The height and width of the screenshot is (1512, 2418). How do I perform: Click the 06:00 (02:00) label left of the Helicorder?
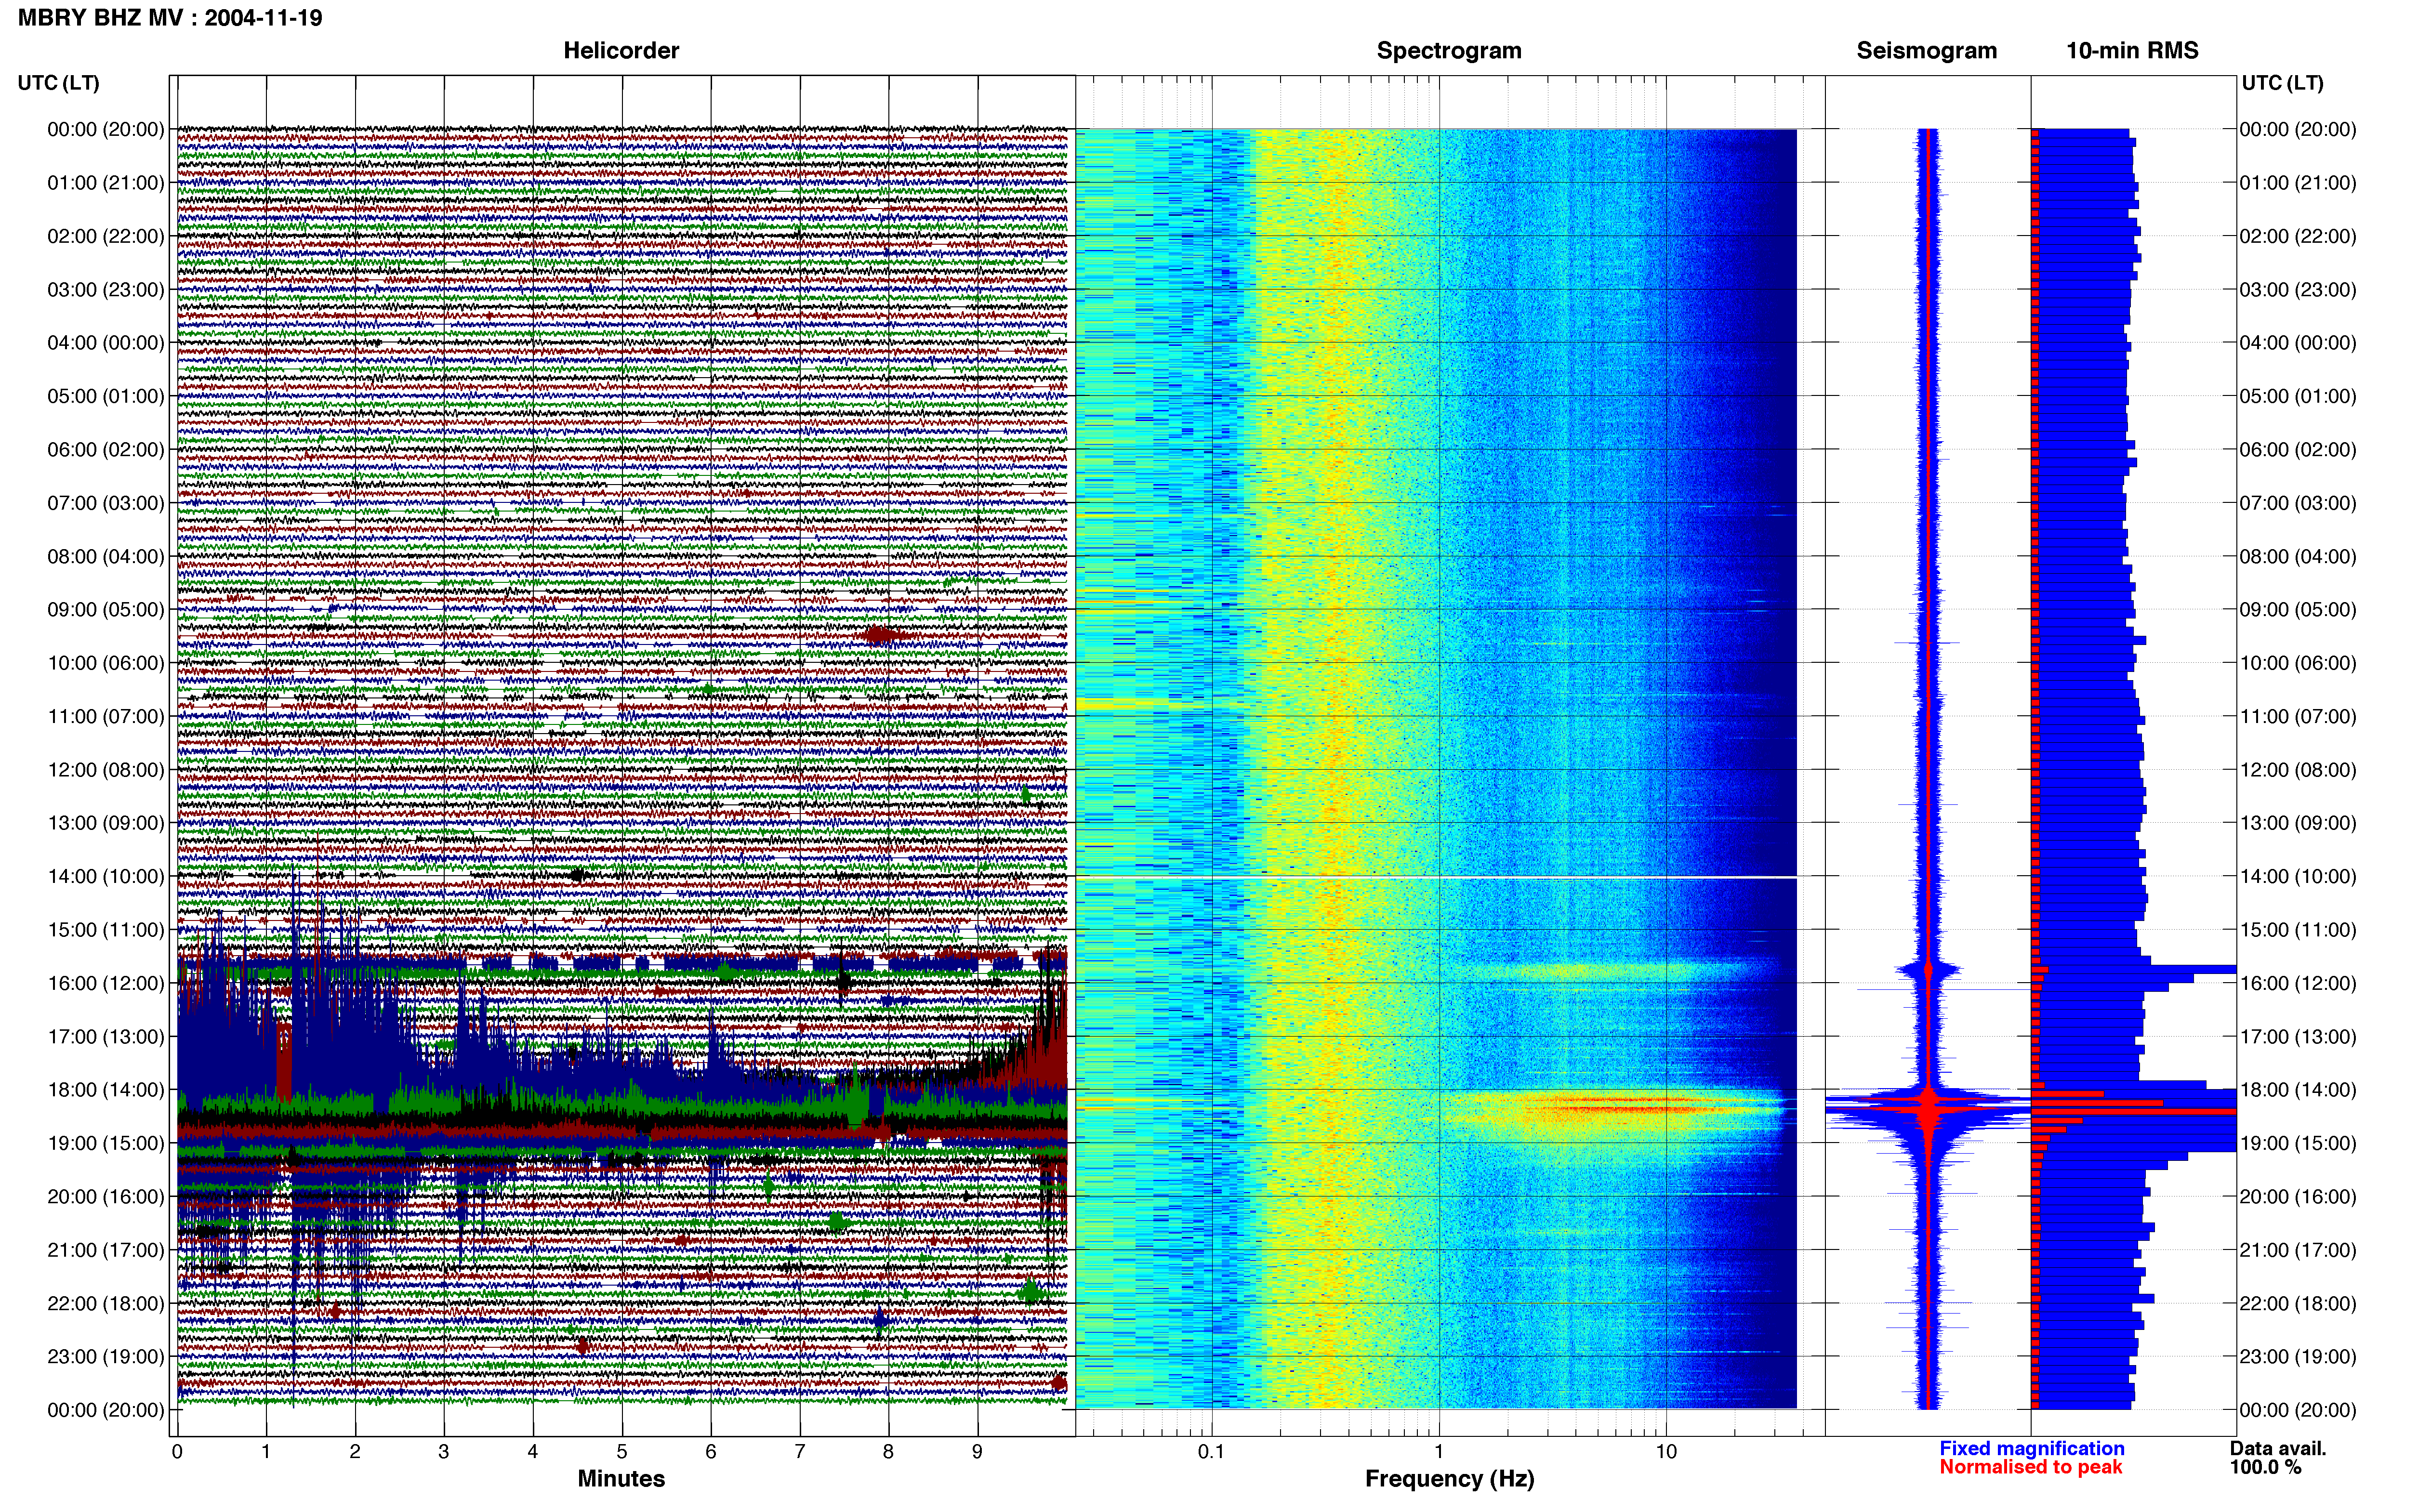point(105,449)
